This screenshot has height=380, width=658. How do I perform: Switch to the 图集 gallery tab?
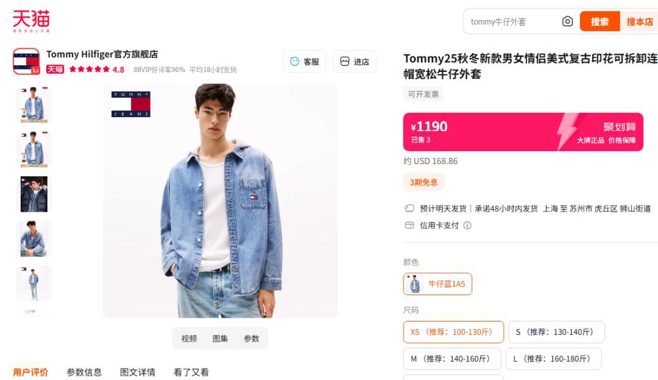pos(220,339)
